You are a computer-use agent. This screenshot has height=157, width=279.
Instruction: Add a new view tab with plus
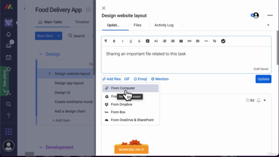point(268,25)
